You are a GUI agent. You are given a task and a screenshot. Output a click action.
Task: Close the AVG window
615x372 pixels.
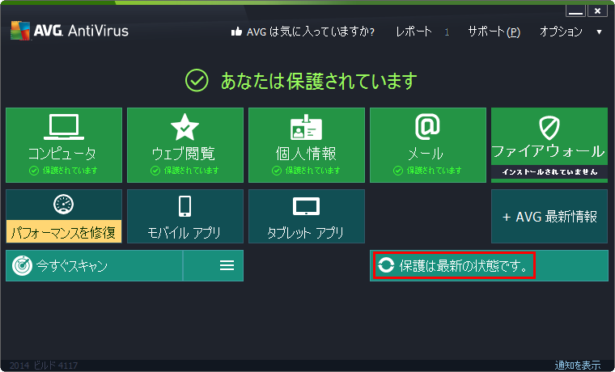(x=597, y=11)
